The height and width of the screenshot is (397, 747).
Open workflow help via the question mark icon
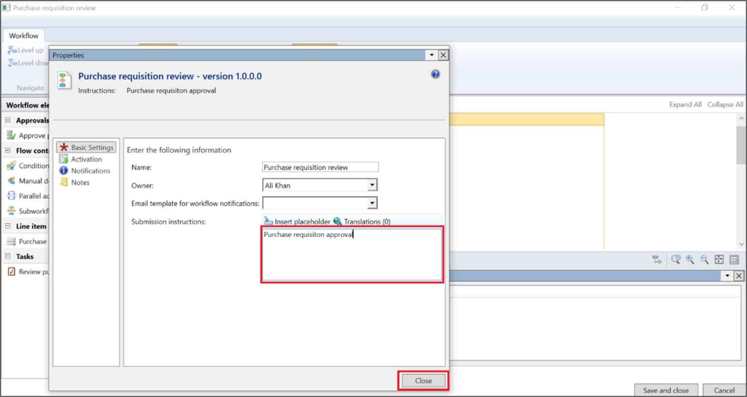tap(435, 74)
